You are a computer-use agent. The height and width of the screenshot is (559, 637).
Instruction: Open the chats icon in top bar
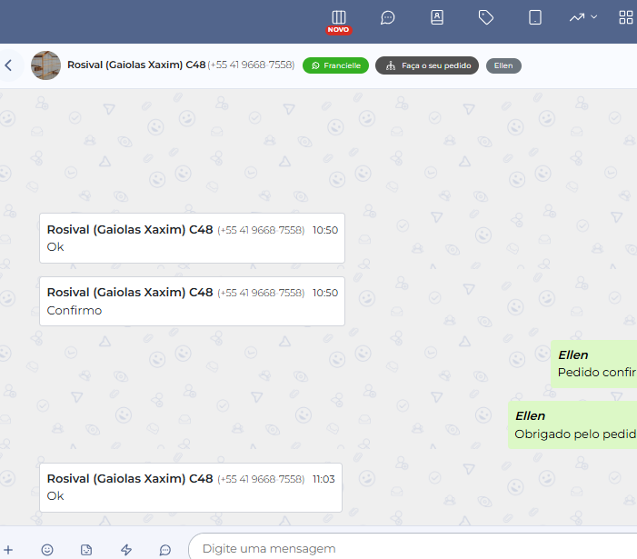(x=388, y=17)
